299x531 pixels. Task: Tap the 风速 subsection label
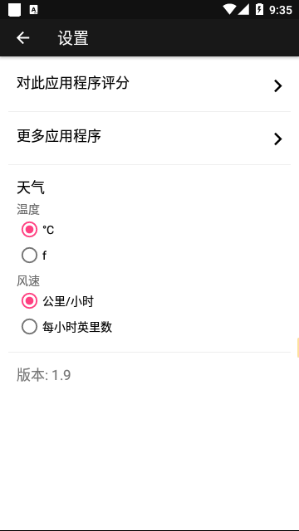pyautogui.click(x=28, y=280)
